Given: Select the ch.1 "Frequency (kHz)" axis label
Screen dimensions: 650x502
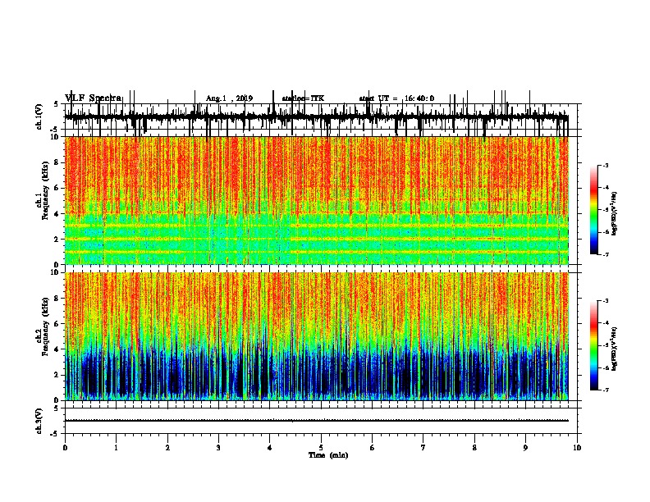Looking at the screenshot, I should [x=45, y=190].
